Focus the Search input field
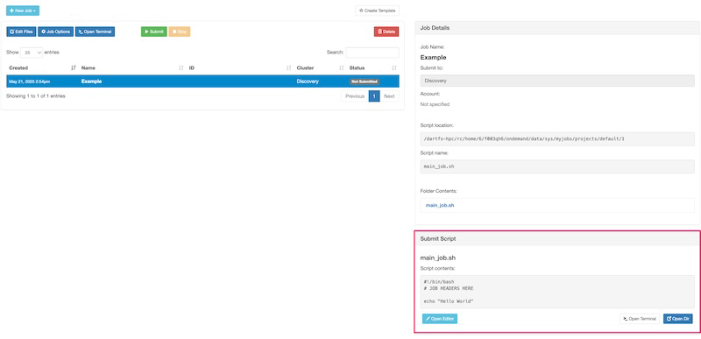The image size is (701, 339). click(372, 53)
